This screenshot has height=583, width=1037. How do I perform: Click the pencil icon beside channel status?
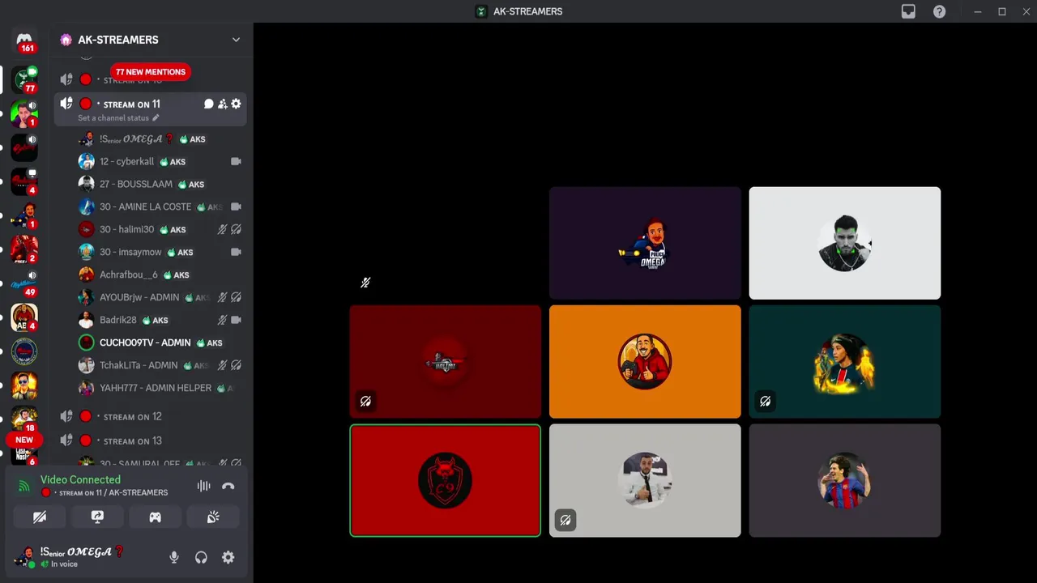coord(156,118)
